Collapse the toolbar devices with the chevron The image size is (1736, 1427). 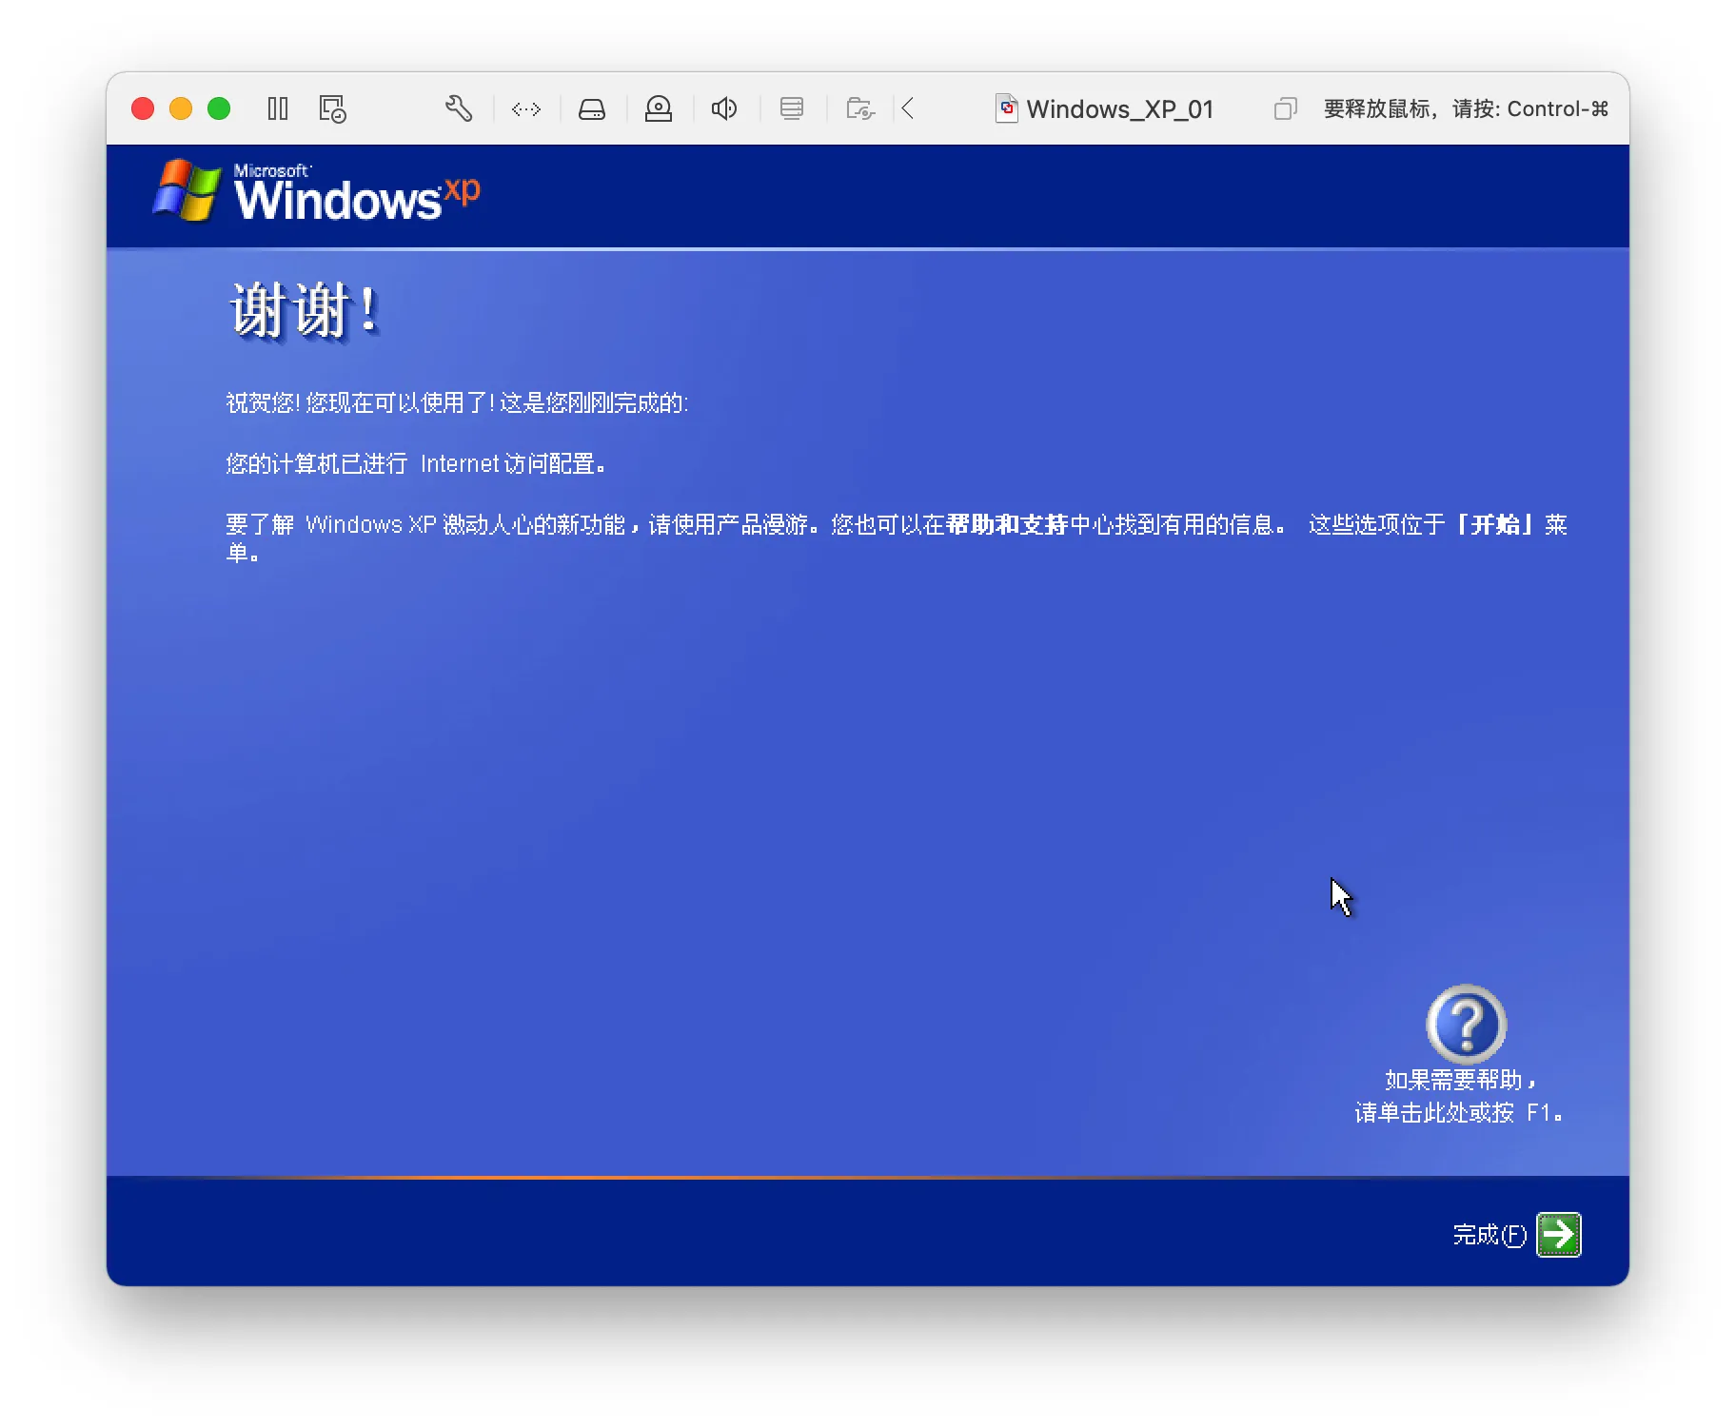[x=908, y=109]
